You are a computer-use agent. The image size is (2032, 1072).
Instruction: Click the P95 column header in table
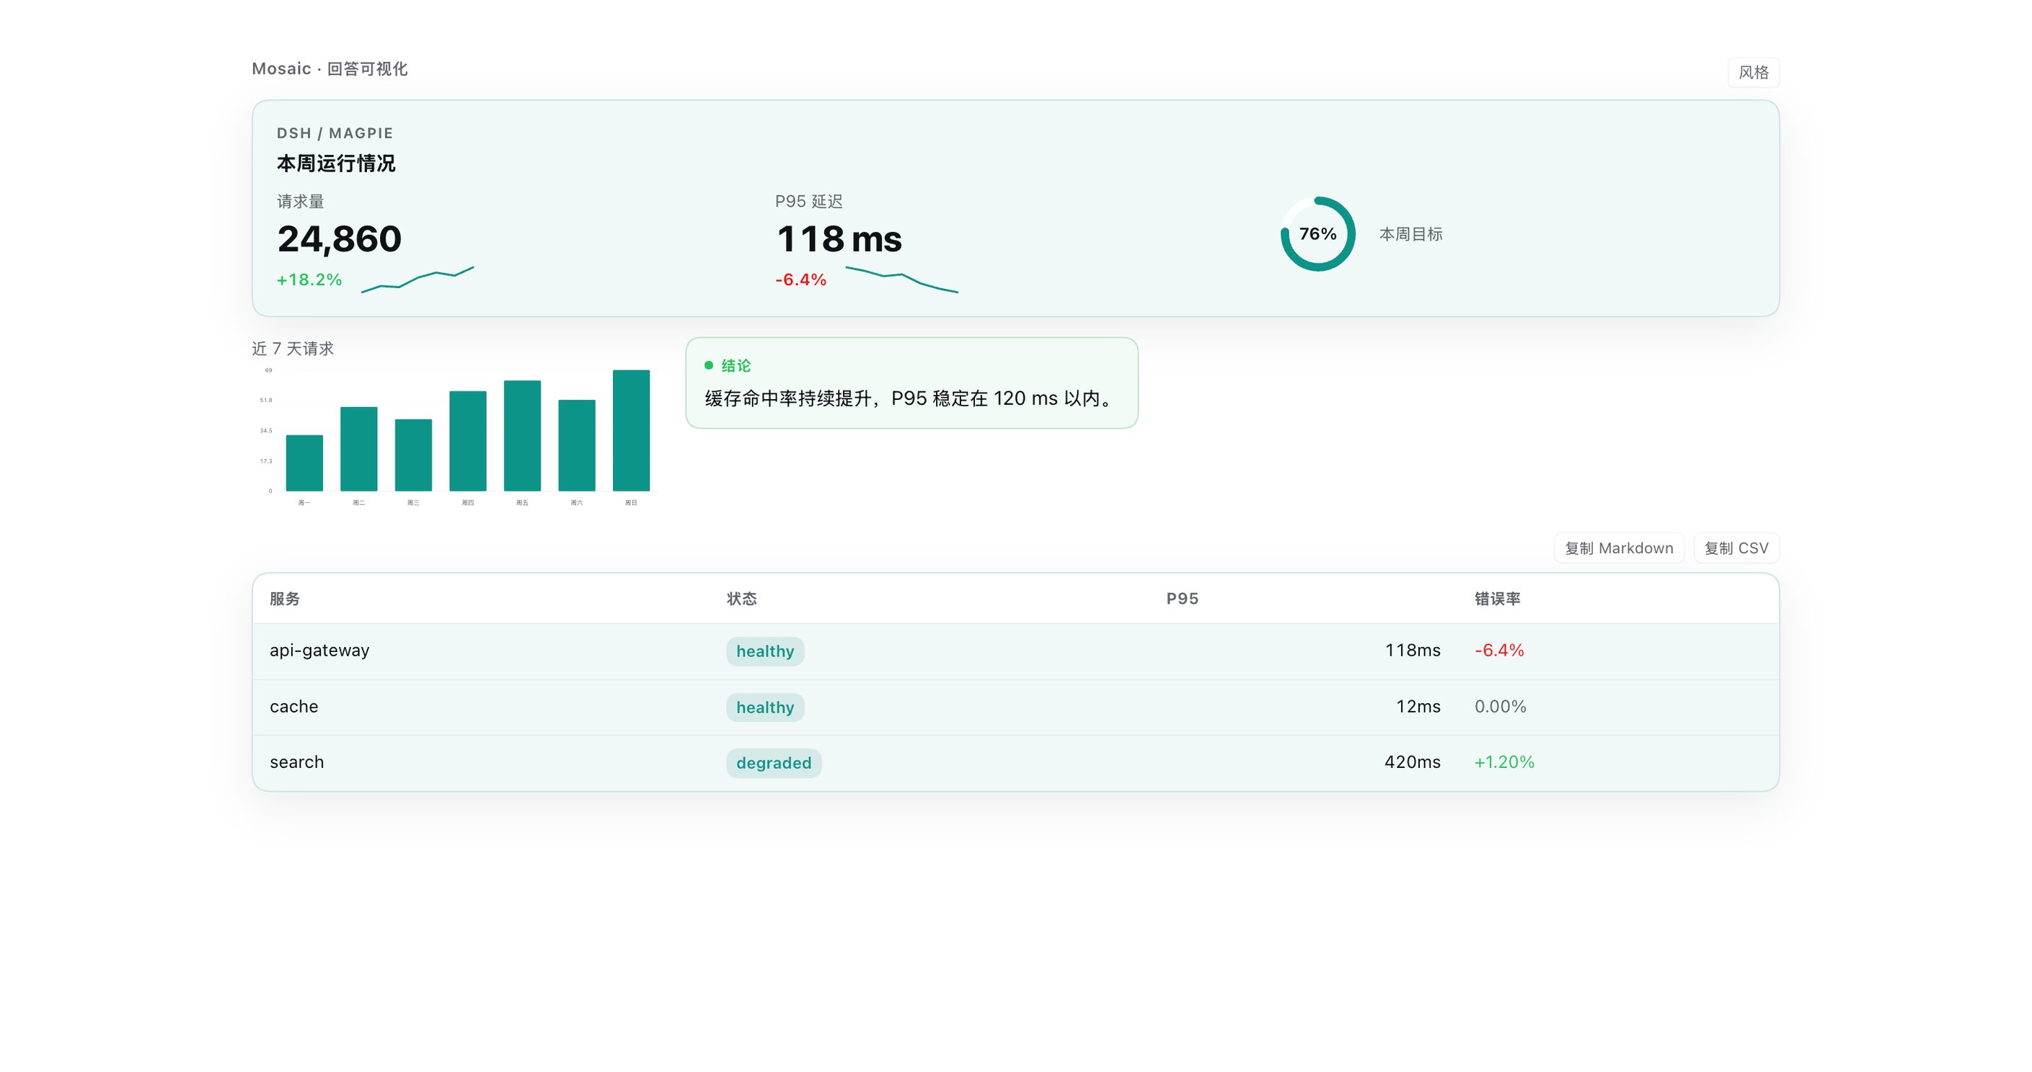[1183, 599]
